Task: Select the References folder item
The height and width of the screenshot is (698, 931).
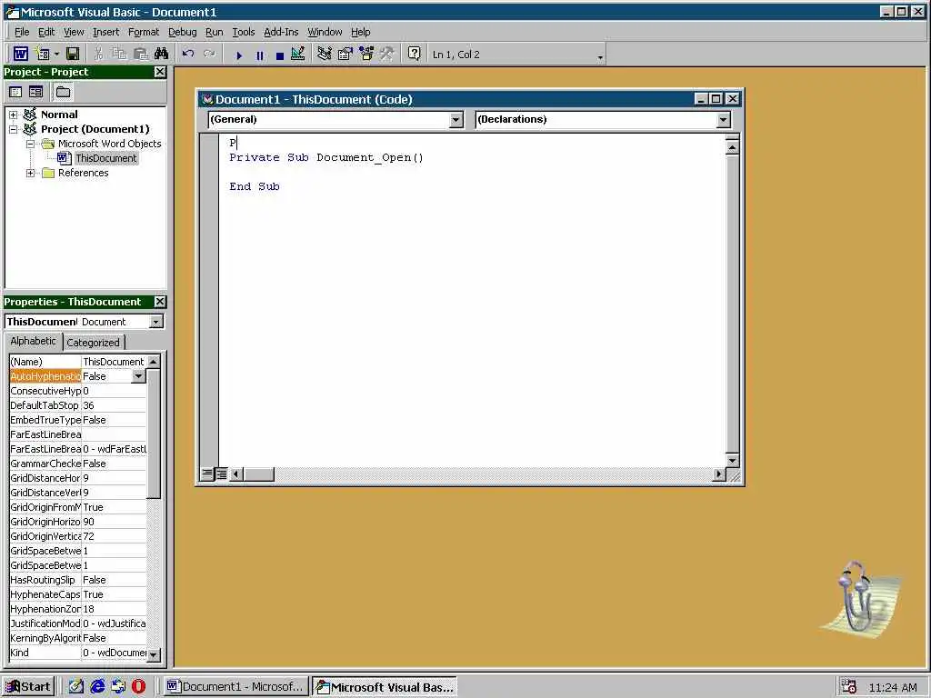Action: 83,173
